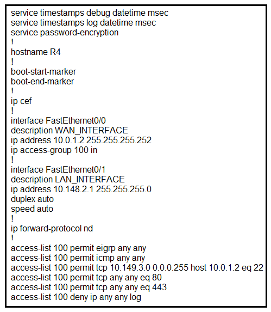Image resolution: width=271 pixels, height=312 pixels.
Task: Click the ACL line ending 'eq 443'
Action: click(x=89, y=287)
